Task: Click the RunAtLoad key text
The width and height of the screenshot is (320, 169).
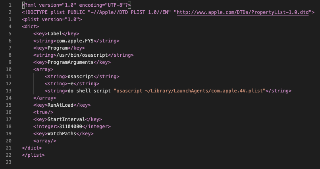Action: tap(60, 105)
